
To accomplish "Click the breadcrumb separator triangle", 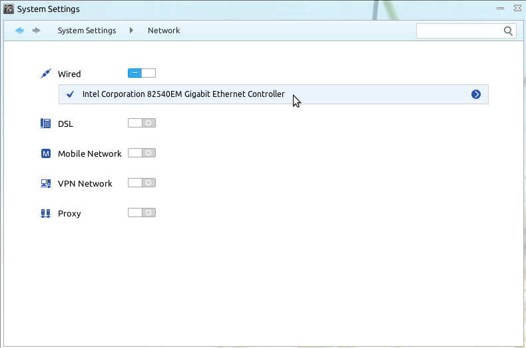I will point(131,31).
